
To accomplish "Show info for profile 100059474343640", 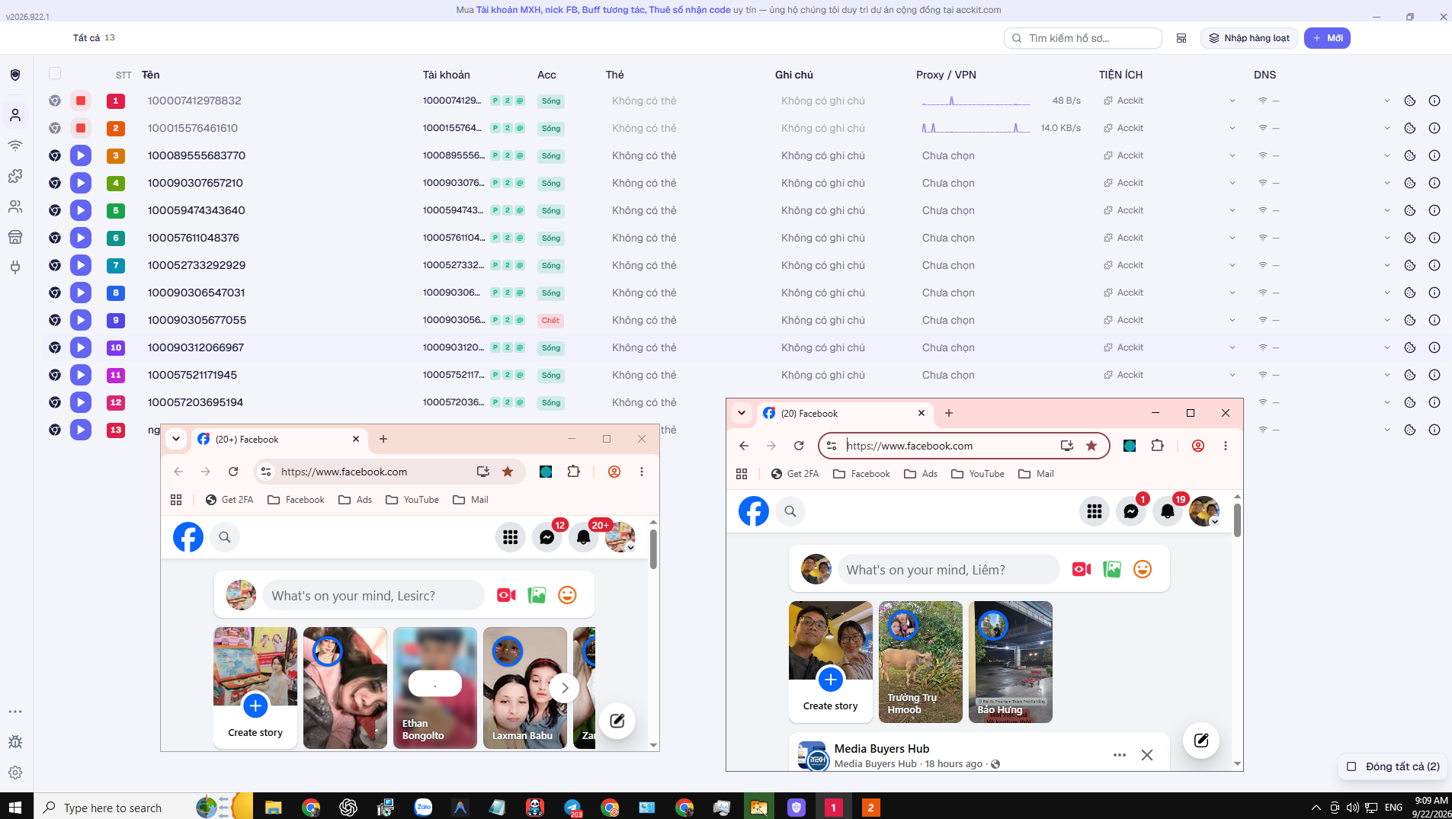I will click(x=1434, y=210).
